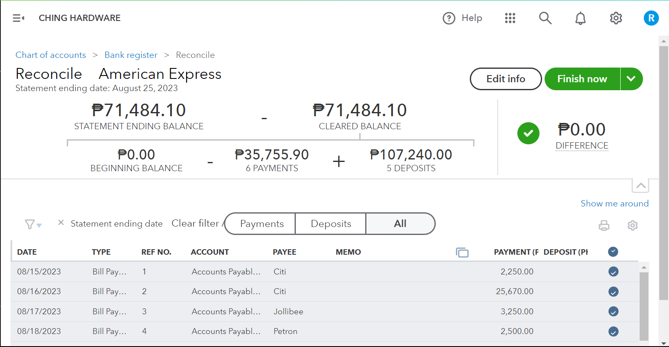Screen dimensions: 669x347
Task: Collapse the reconcile summary header panel
Action: click(640, 185)
